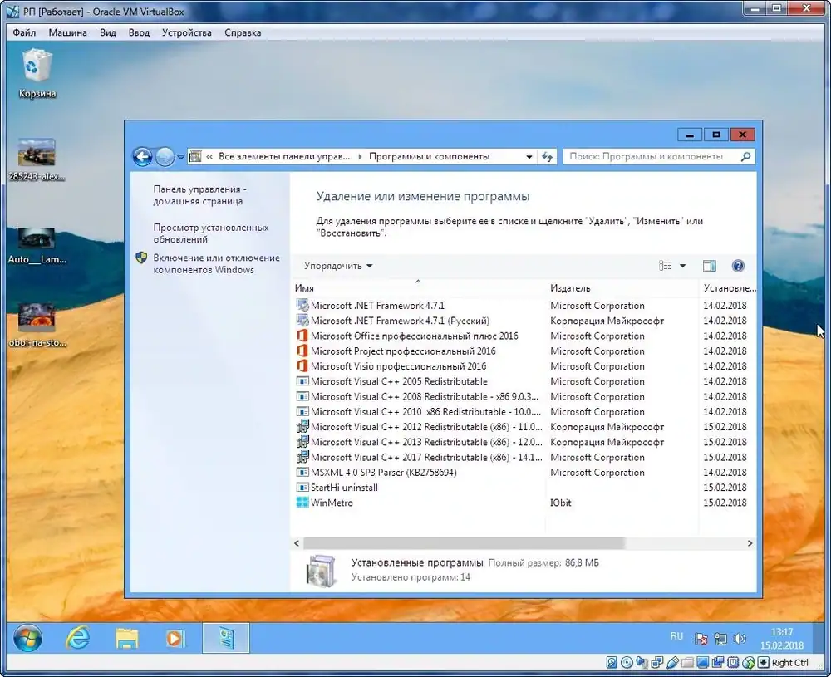Open the Упорядочить dropdown

click(x=338, y=266)
